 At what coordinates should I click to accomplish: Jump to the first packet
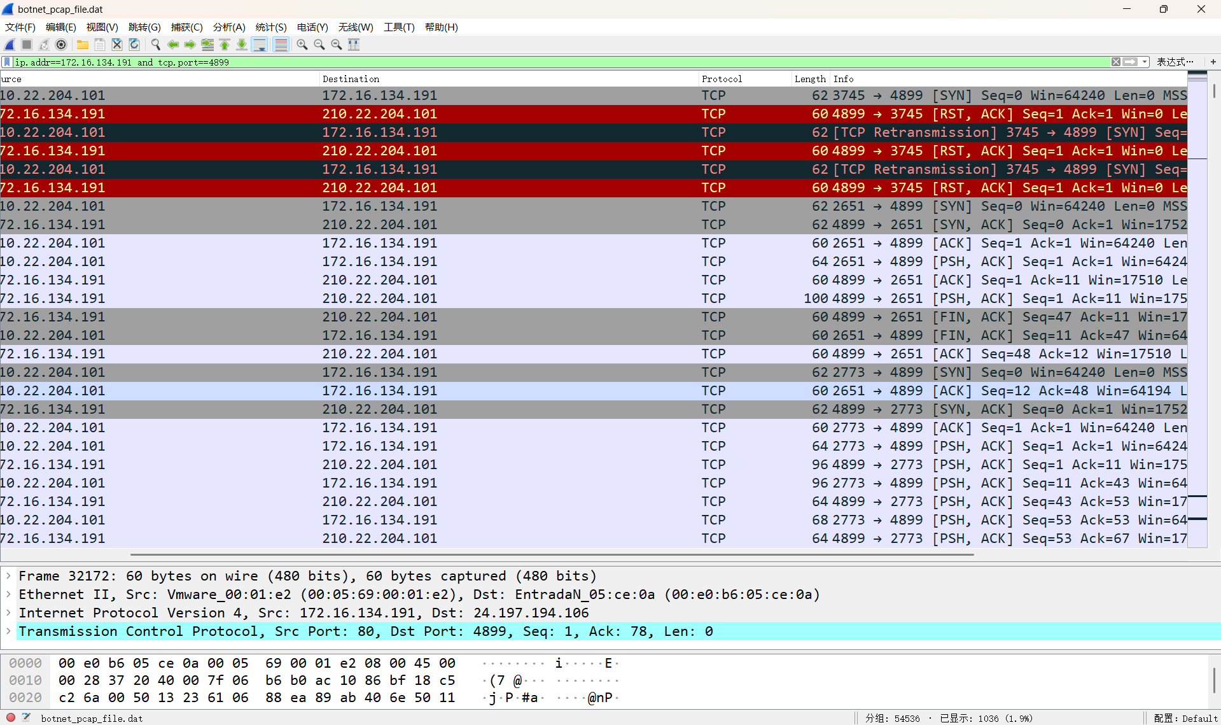(225, 45)
